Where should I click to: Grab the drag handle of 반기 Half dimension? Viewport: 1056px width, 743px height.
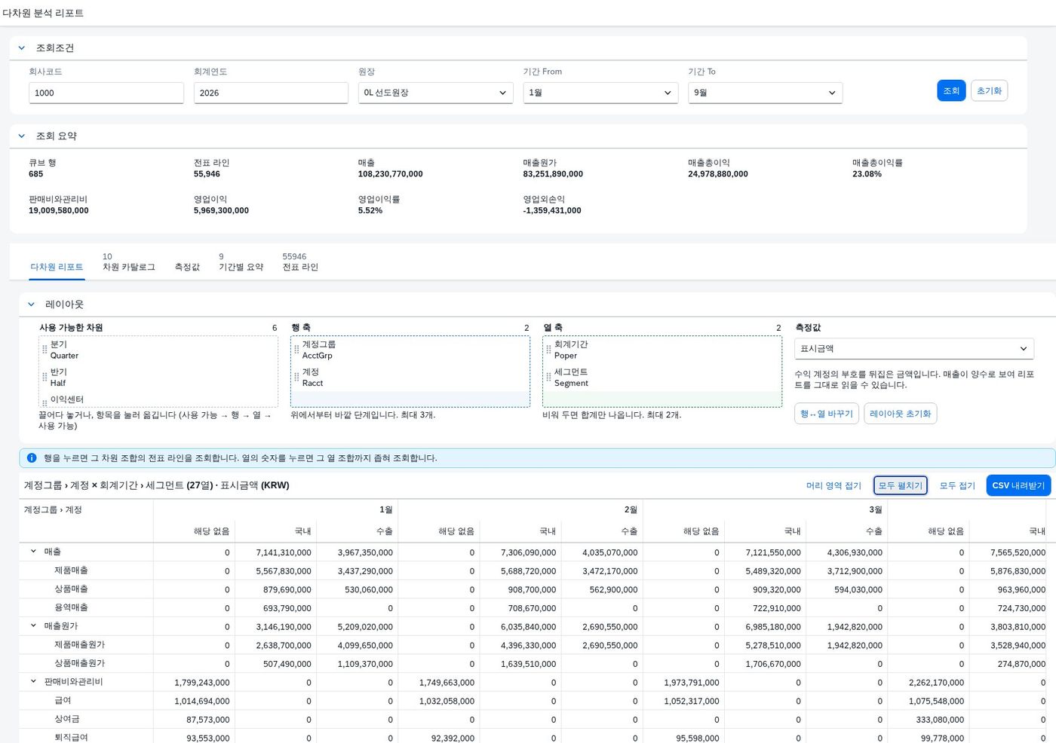click(x=45, y=378)
